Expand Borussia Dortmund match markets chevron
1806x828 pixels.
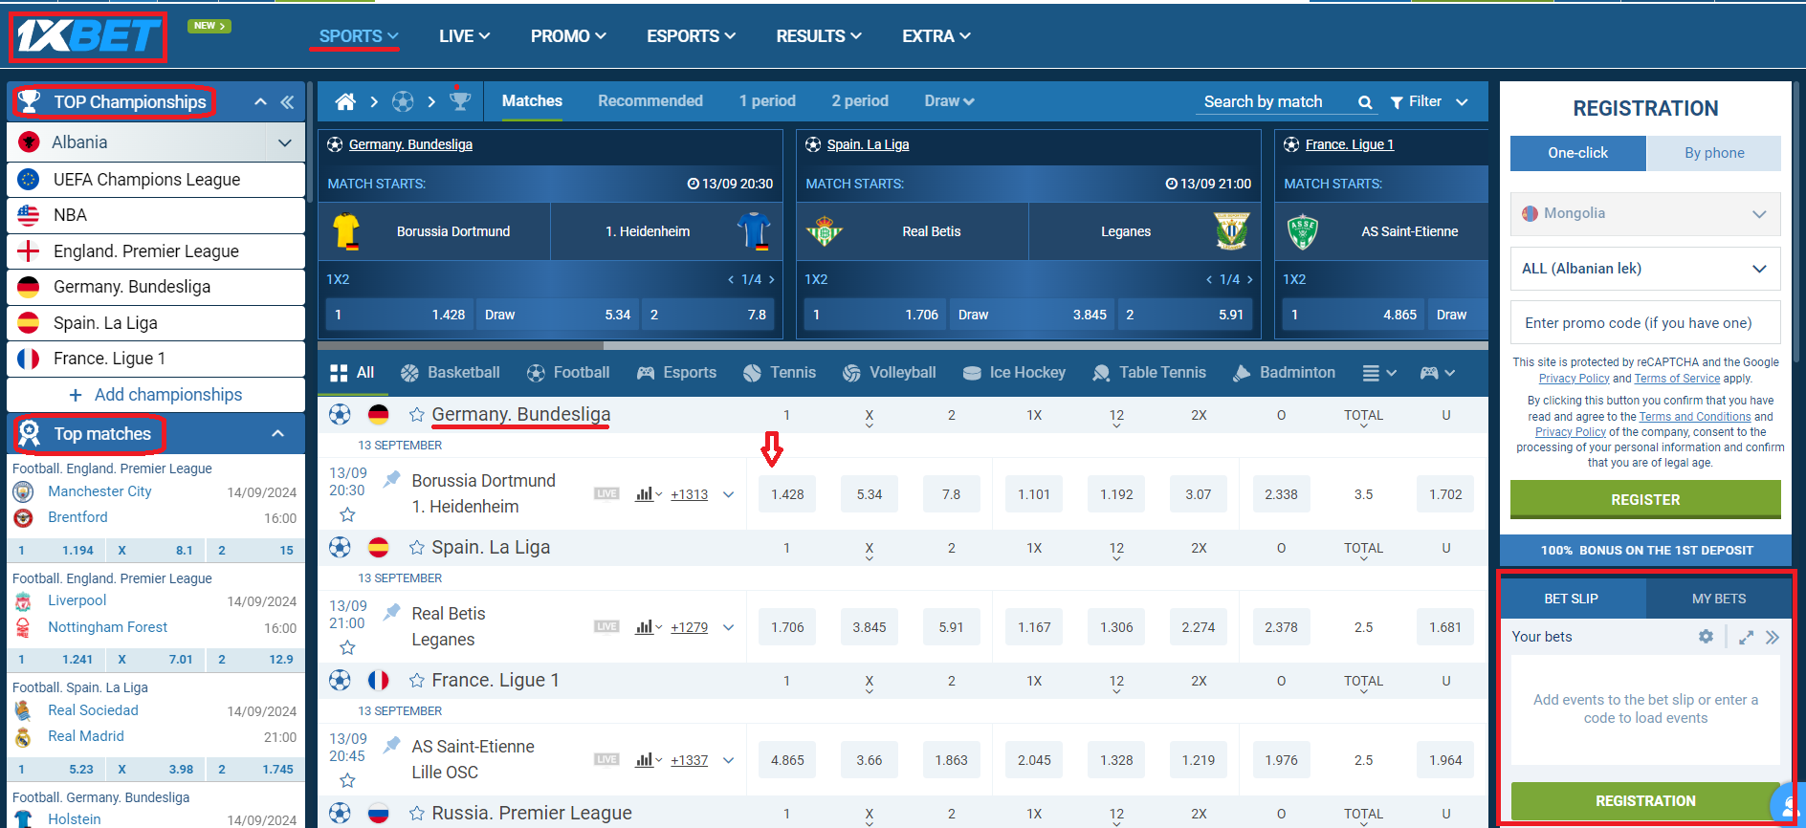click(x=729, y=494)
